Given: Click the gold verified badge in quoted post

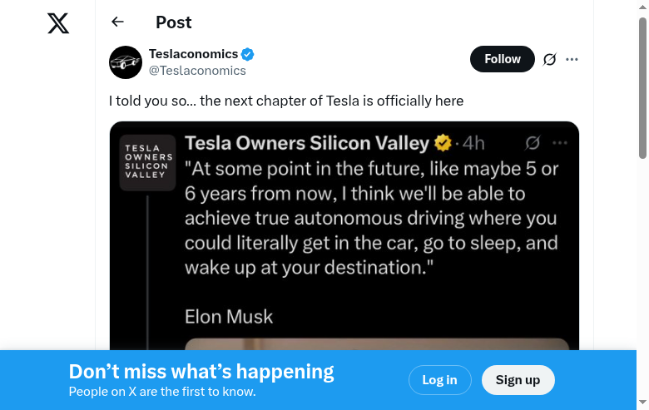Looking at the screenshot, I should pos(443,142).
